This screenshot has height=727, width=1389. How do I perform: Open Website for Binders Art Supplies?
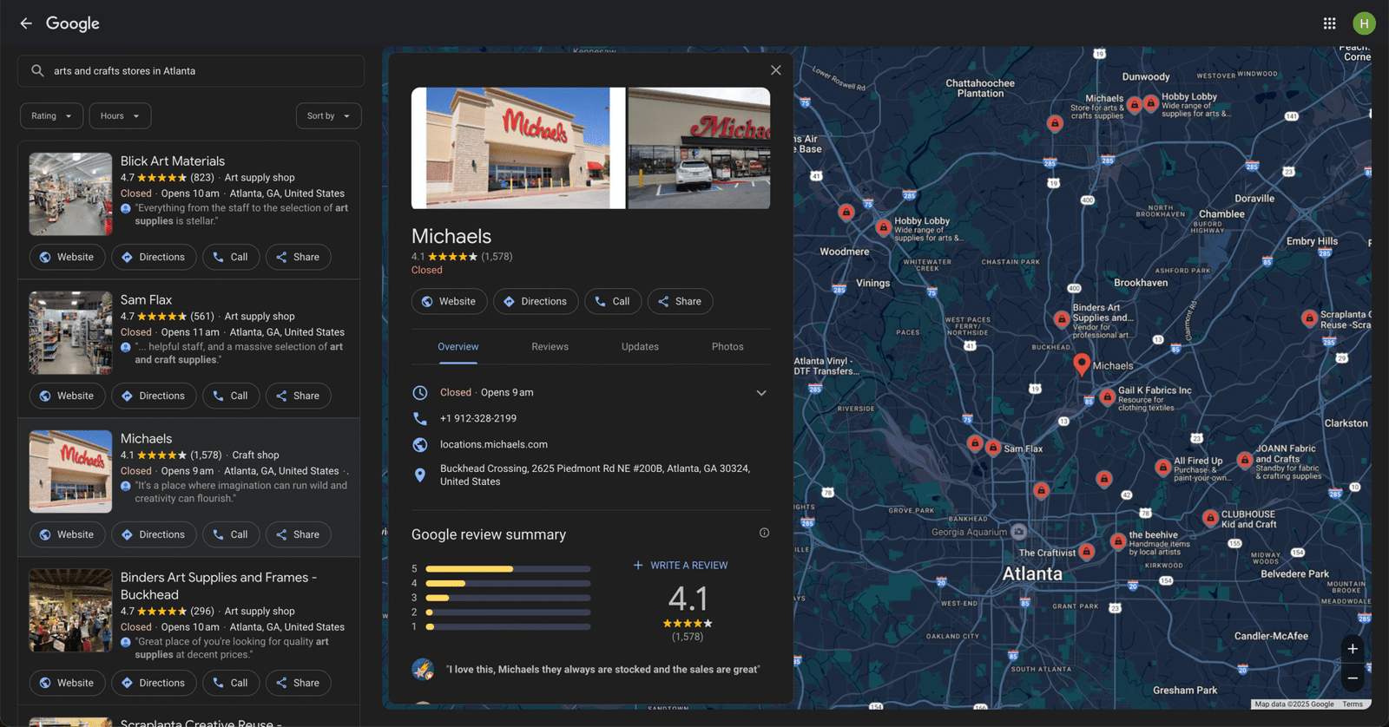click(x=67, y=683)
